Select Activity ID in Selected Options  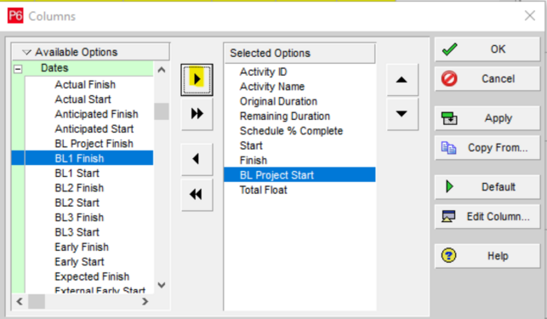[264, 71]
